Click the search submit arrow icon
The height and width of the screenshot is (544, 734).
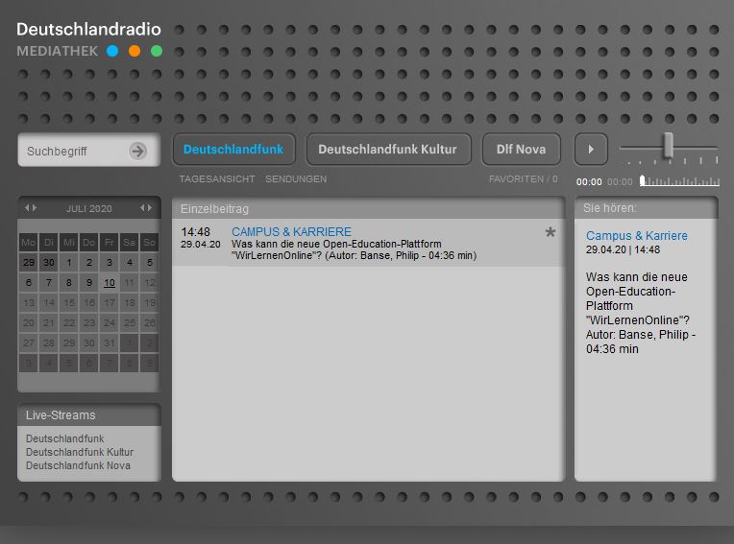(138, 151)
